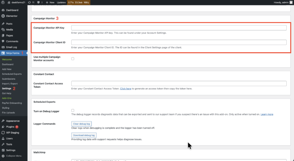Enable Use multiple Campaign Monitor accounts

click(x=73, y=59)
